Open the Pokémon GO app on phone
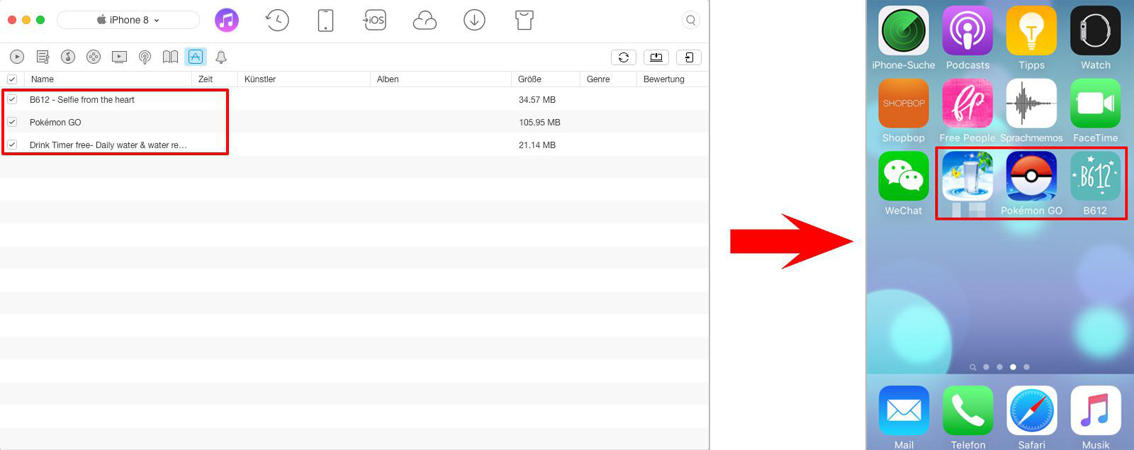1134x450 pixels. (1031, 176)
